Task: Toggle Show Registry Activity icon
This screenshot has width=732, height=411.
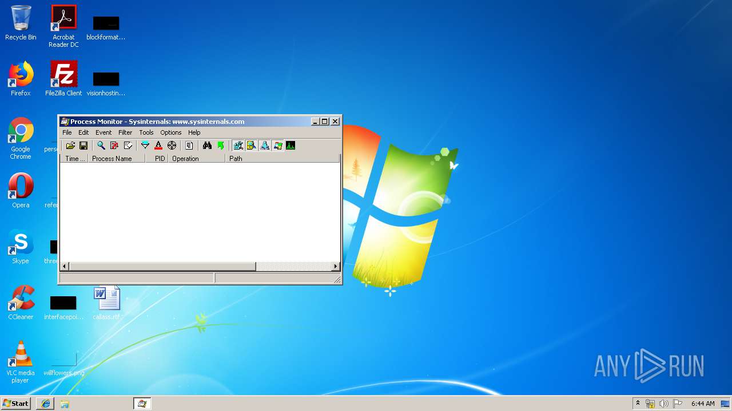Action: point(238,146)
